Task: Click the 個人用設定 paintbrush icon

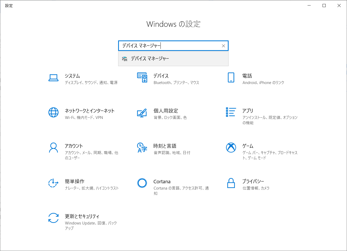Action: (142, 113)
